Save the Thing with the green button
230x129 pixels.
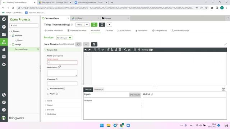point(94,25)
